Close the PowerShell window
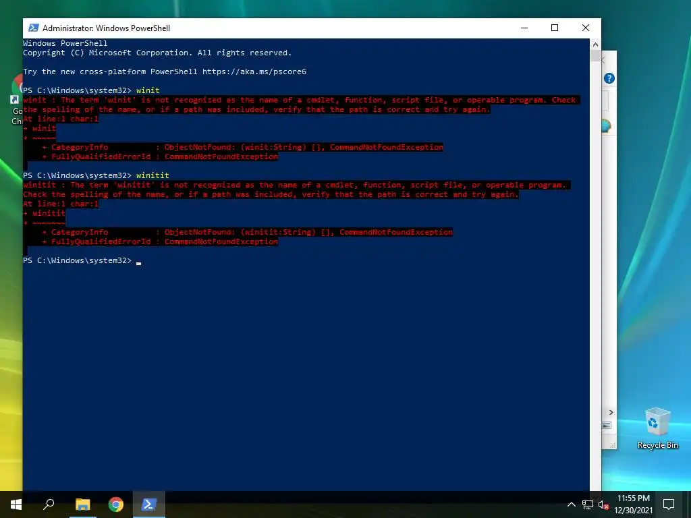Viewport: 691px width, 518px height. (586, 28)
